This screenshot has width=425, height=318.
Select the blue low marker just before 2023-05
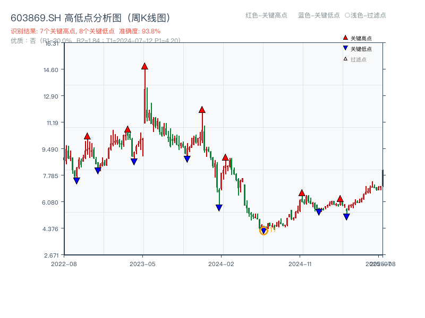click(x=134, y=162)
